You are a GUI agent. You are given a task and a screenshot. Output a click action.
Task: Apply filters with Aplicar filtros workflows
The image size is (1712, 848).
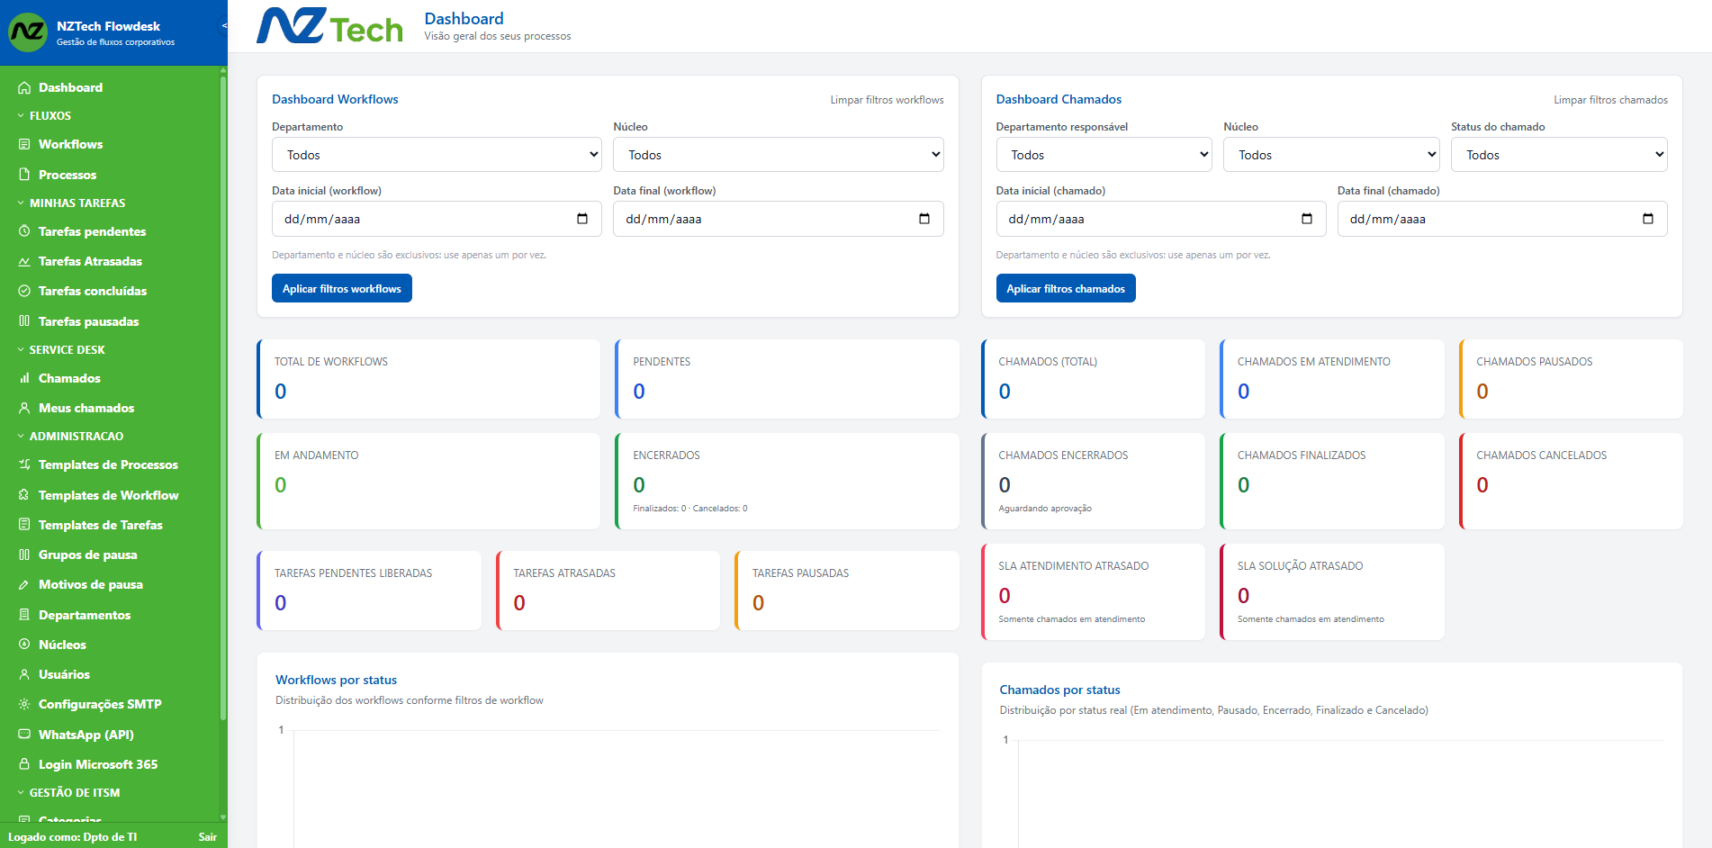click(342, 288)
